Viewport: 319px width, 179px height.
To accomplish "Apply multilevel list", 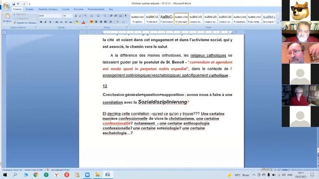I will click(105, 15).
